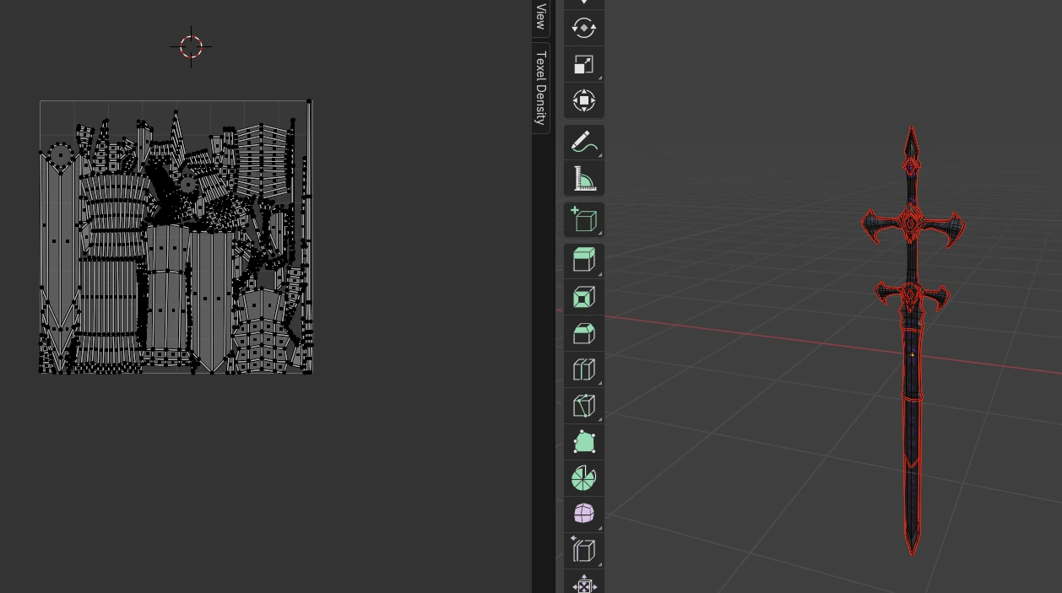Choose the Edge Slide tool
1062x593 pixels.
point(583,550)
